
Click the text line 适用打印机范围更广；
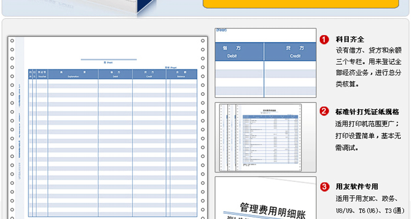click(367, 124)
